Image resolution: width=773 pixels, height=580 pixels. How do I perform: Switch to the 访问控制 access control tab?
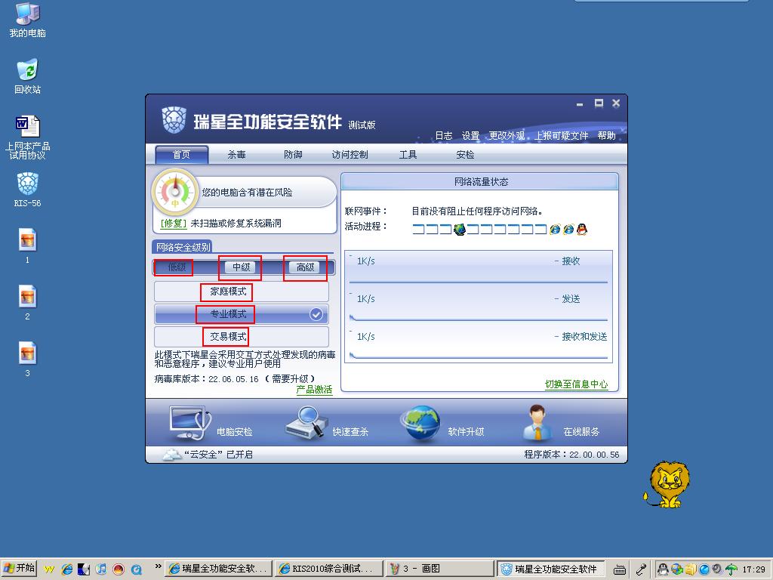point(350,155)
